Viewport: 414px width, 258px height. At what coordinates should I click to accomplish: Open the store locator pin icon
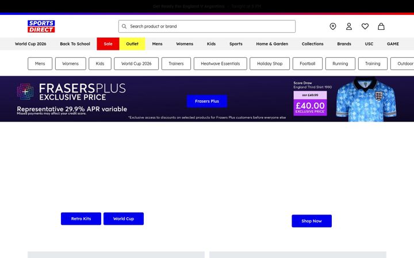[333, 26]
